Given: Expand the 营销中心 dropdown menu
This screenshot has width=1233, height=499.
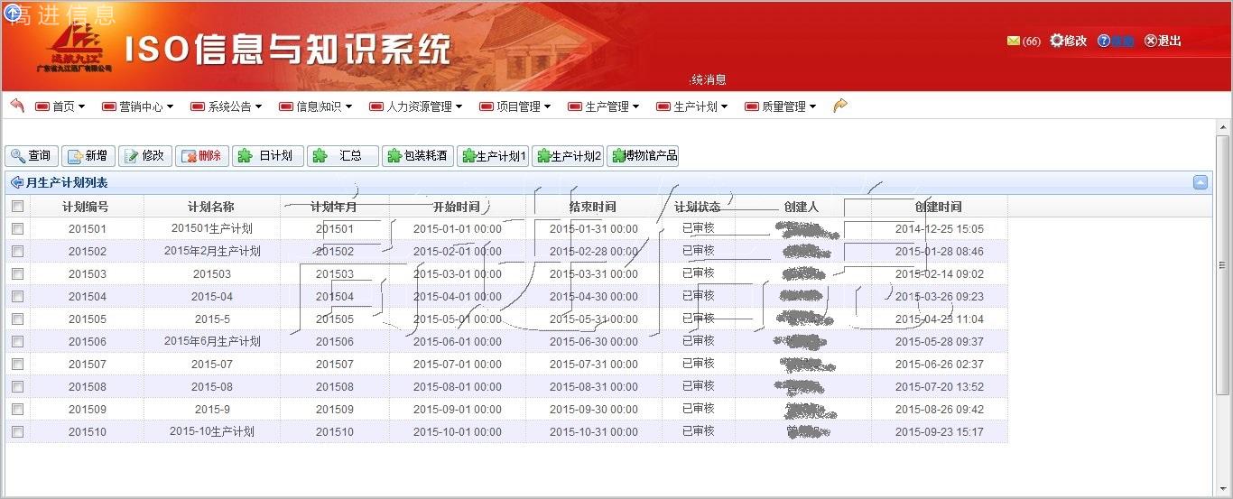Looking at the screenshot, I should click(x=137, y=106).
